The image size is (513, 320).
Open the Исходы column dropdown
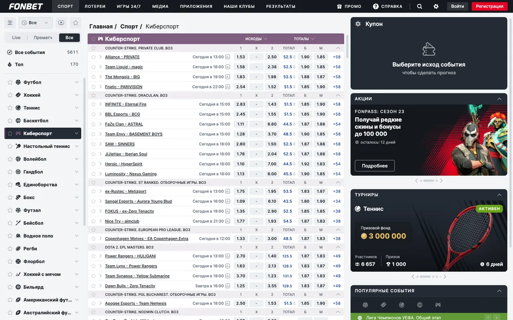pyautogui.click(x=256, y=39)
